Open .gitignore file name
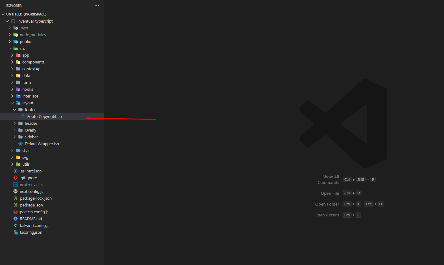This screenshot has width=444, height=265. point(28,178)
